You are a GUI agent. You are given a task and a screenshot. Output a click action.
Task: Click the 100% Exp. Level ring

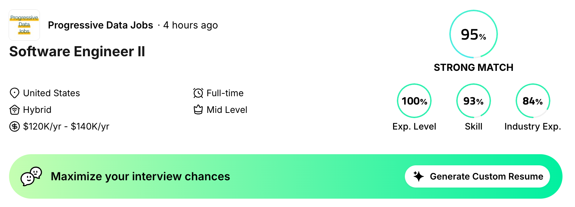pos(414,101)
